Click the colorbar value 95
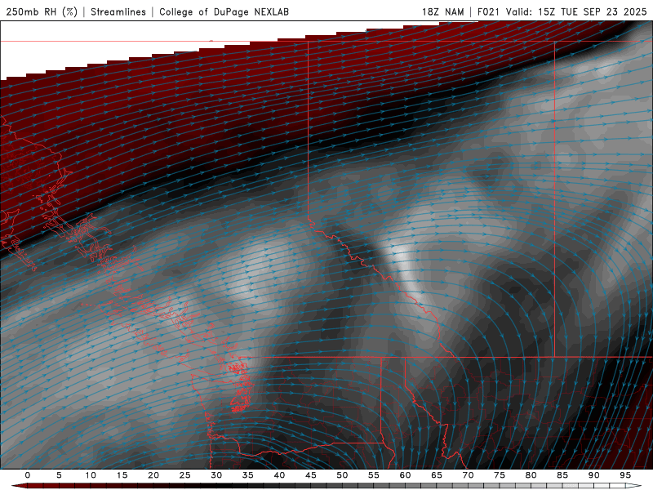This screenshot has width=653, height=490. pyautogui.click(x=624, y=475)
